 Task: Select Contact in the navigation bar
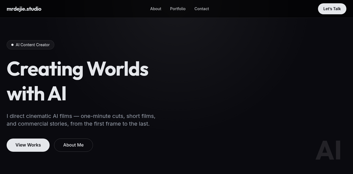pos(202,9)
